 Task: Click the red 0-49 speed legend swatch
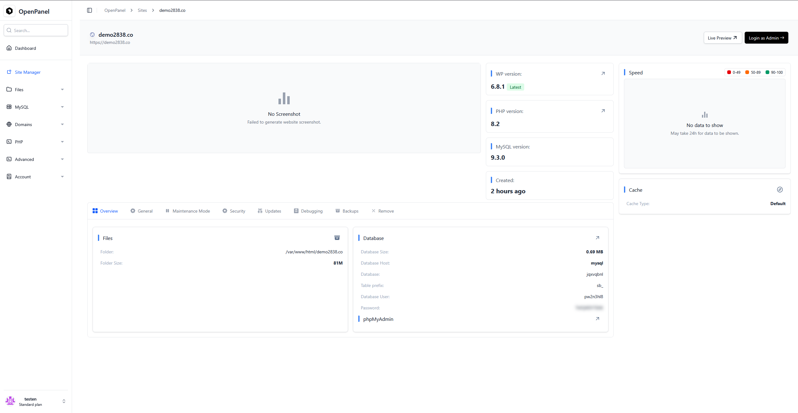pyautogui.click(x=729, y=72)
